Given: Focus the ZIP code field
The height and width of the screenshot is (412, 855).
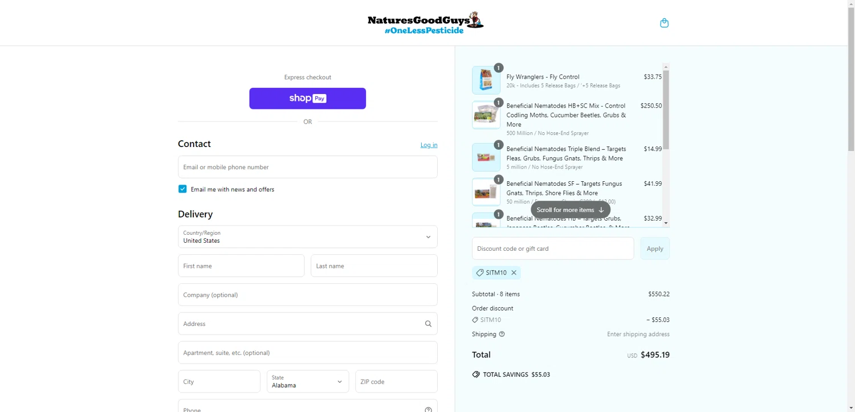Looking at the screenshot, I should [396, 382].
